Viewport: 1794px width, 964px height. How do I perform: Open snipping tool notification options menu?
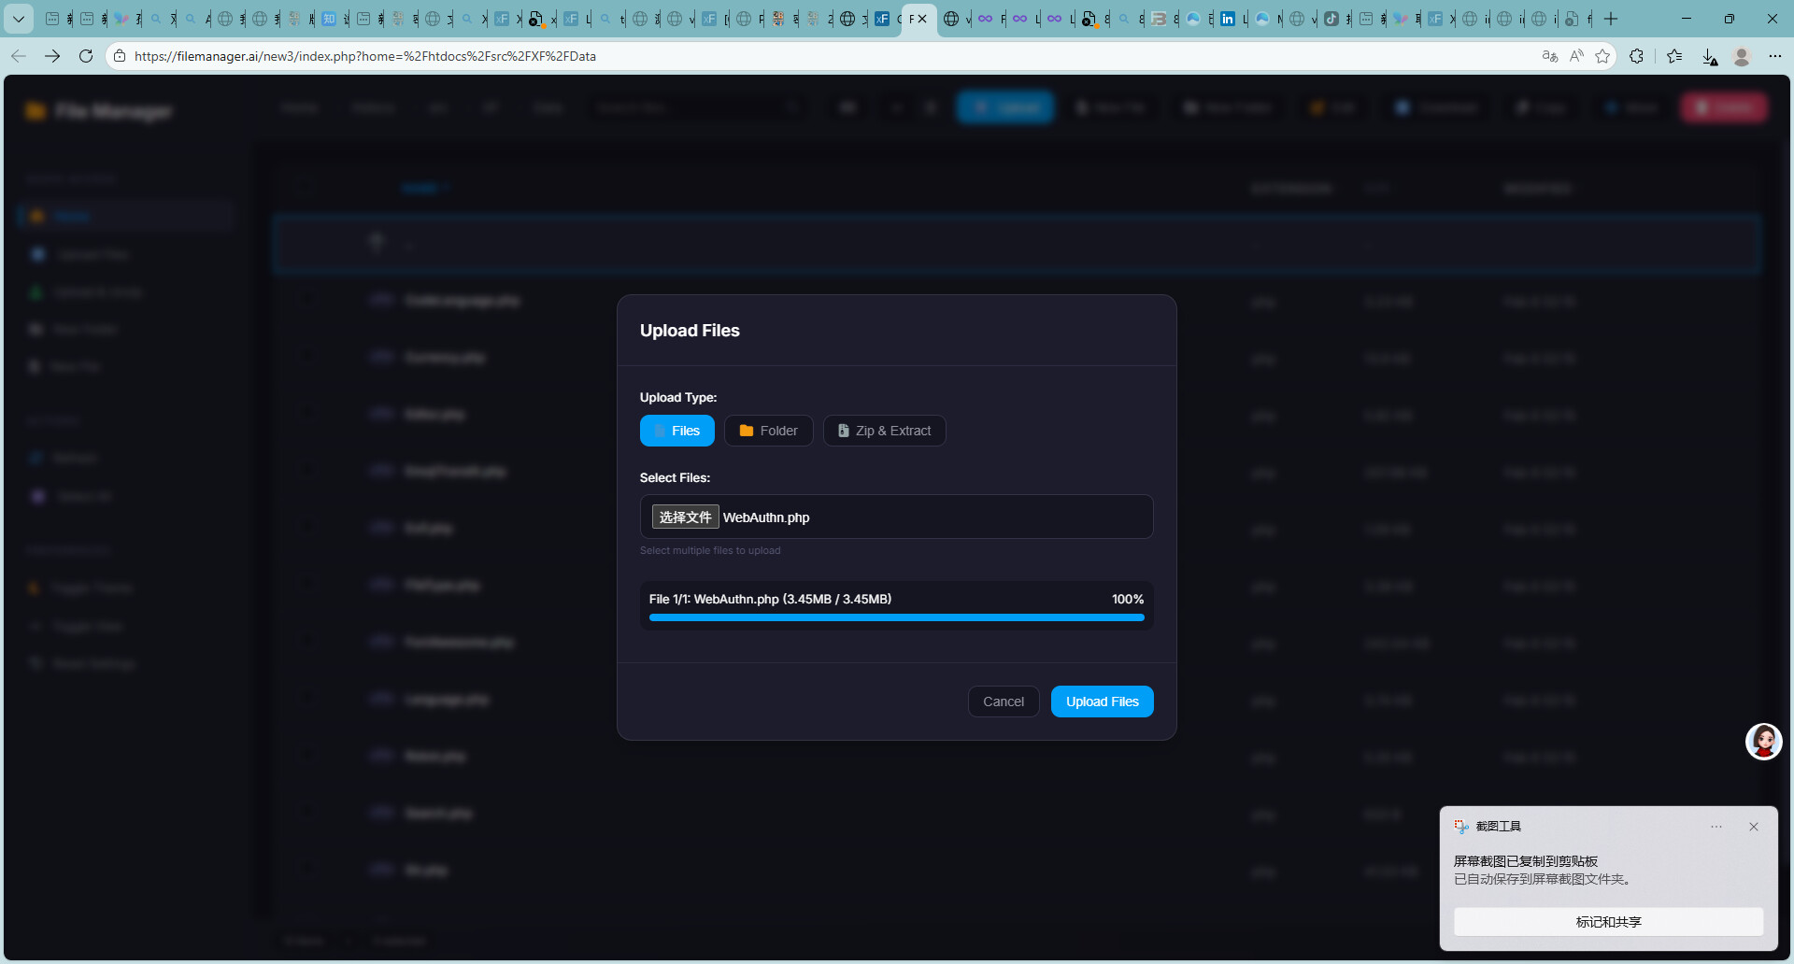tap(1716, 827)
